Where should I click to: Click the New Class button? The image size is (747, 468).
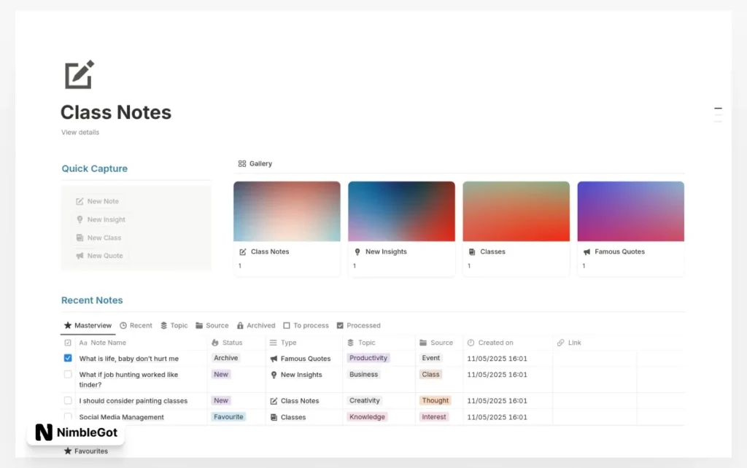point(98,238)
